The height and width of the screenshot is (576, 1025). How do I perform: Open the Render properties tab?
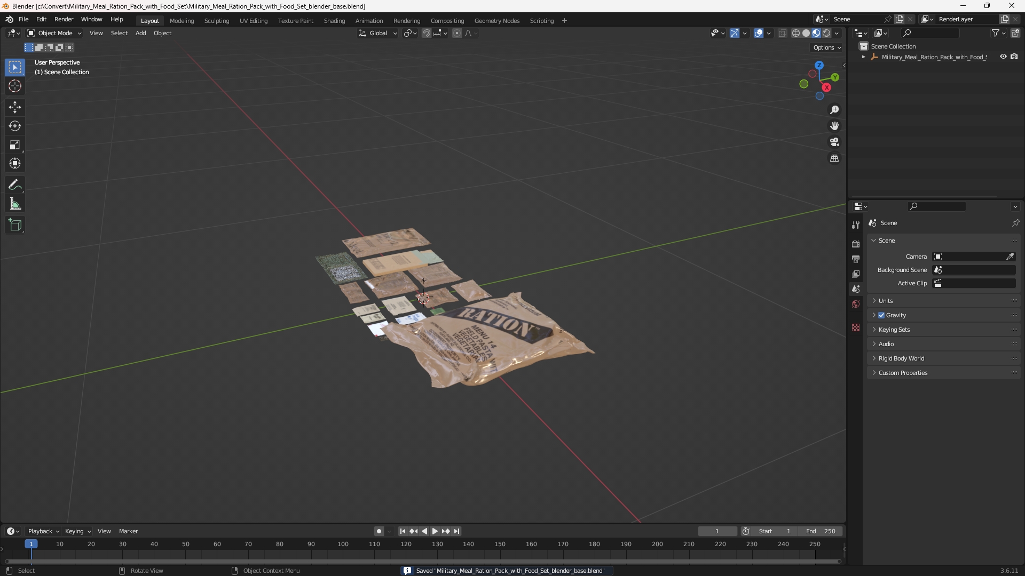pyautogui.click(x=856, y=244)
